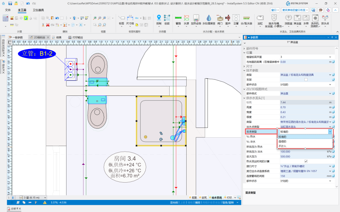Open the floor level 3层 dropdown
Image resolution: width=340 pixels, height=212 pixels.
[45, 197]
